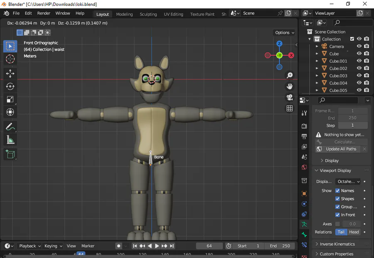Viewport: 374px width, 258px height.
Task: Toggle visibility eye for Cube.001
Action: 359,61
